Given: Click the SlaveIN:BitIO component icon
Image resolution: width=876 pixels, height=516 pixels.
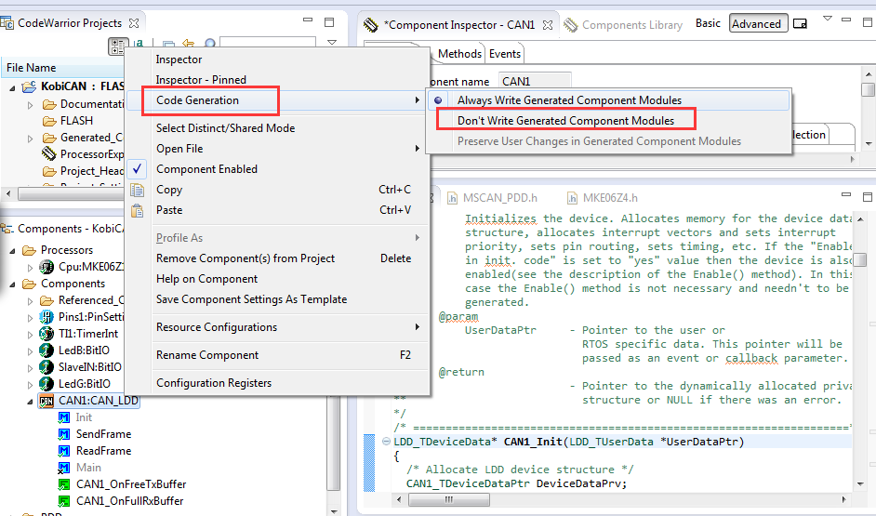Looking at the screenshot, I should click(x=46, y=367).
